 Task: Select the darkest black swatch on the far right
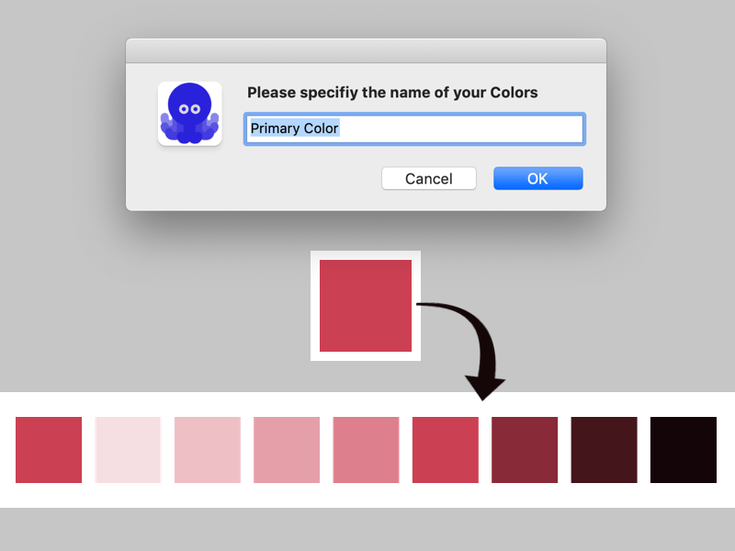click(x=684, y=449)
